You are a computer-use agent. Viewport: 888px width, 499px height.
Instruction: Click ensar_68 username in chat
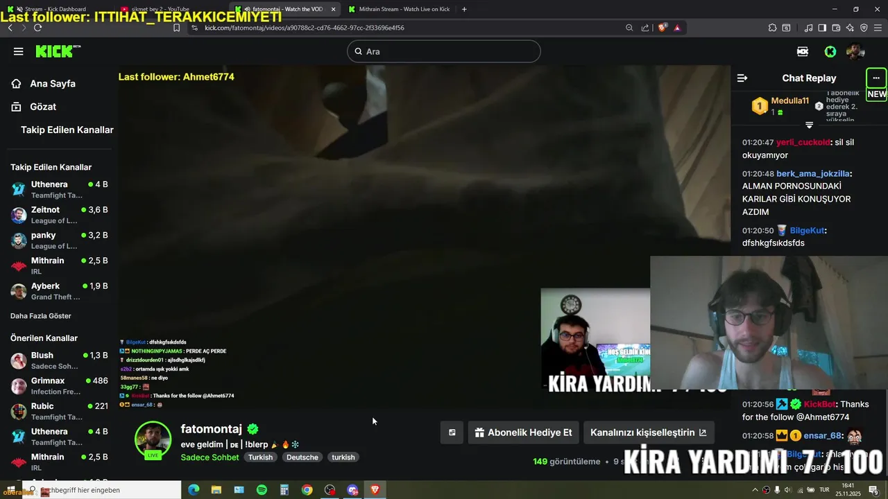(x=823, y=436)
